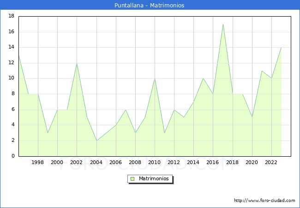Click the 2015 peak at value 10

point(203,79)
